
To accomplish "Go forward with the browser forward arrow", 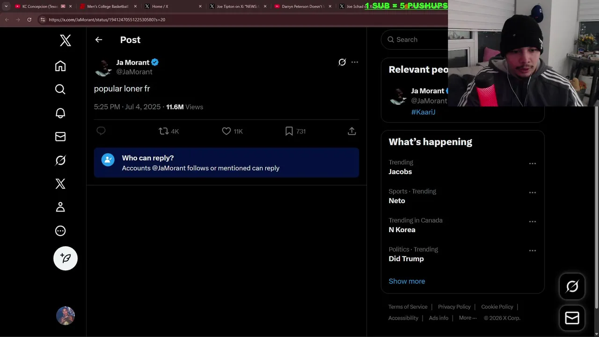I will [18, 20].
